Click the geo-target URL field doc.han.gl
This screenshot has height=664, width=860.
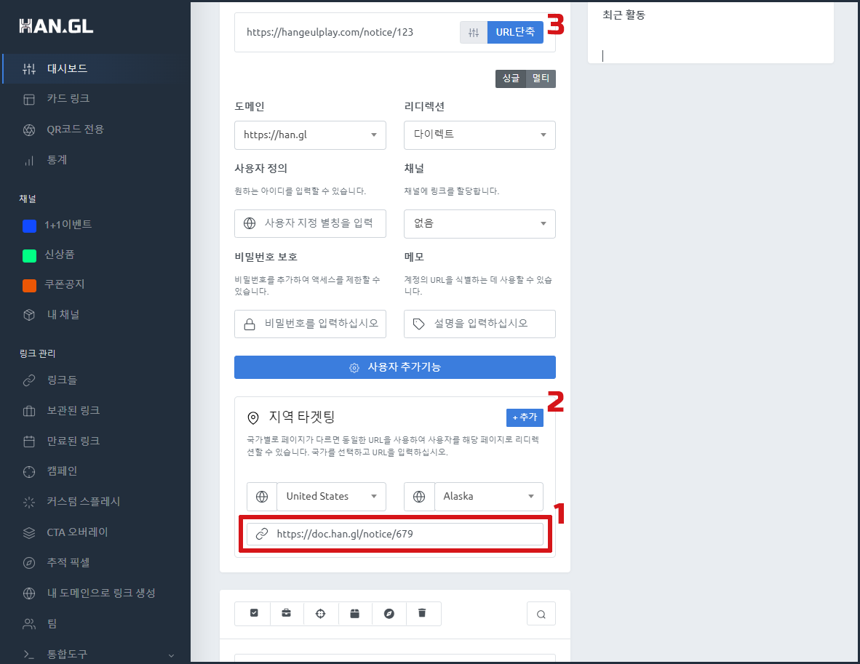tap(395, 534)
